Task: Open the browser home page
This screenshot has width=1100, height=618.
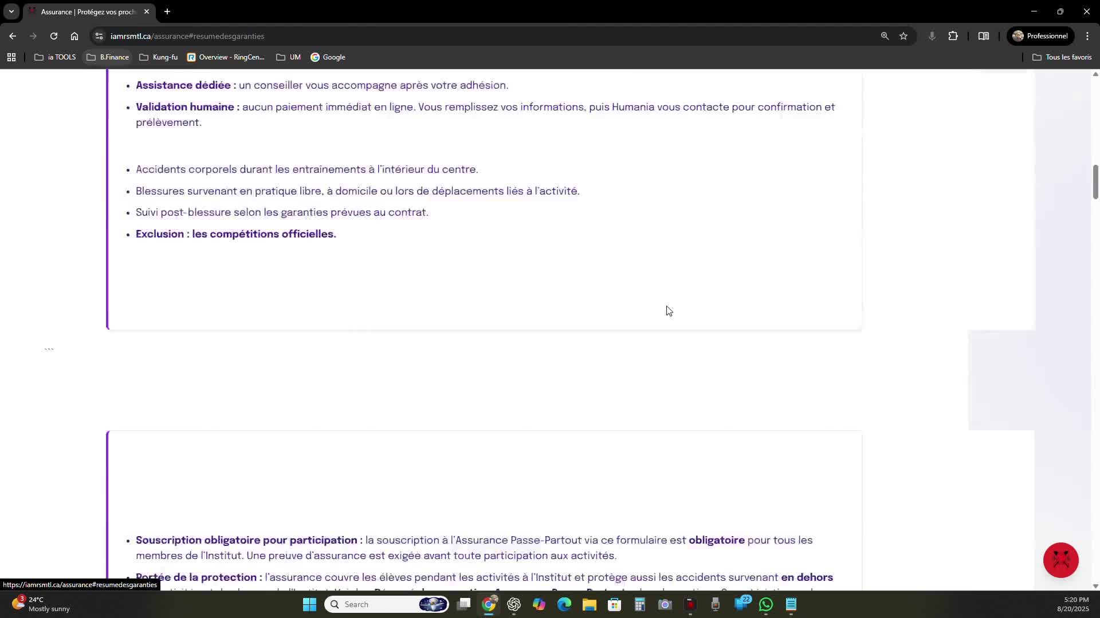Action: pyautogui.click(x=74, y=36)
